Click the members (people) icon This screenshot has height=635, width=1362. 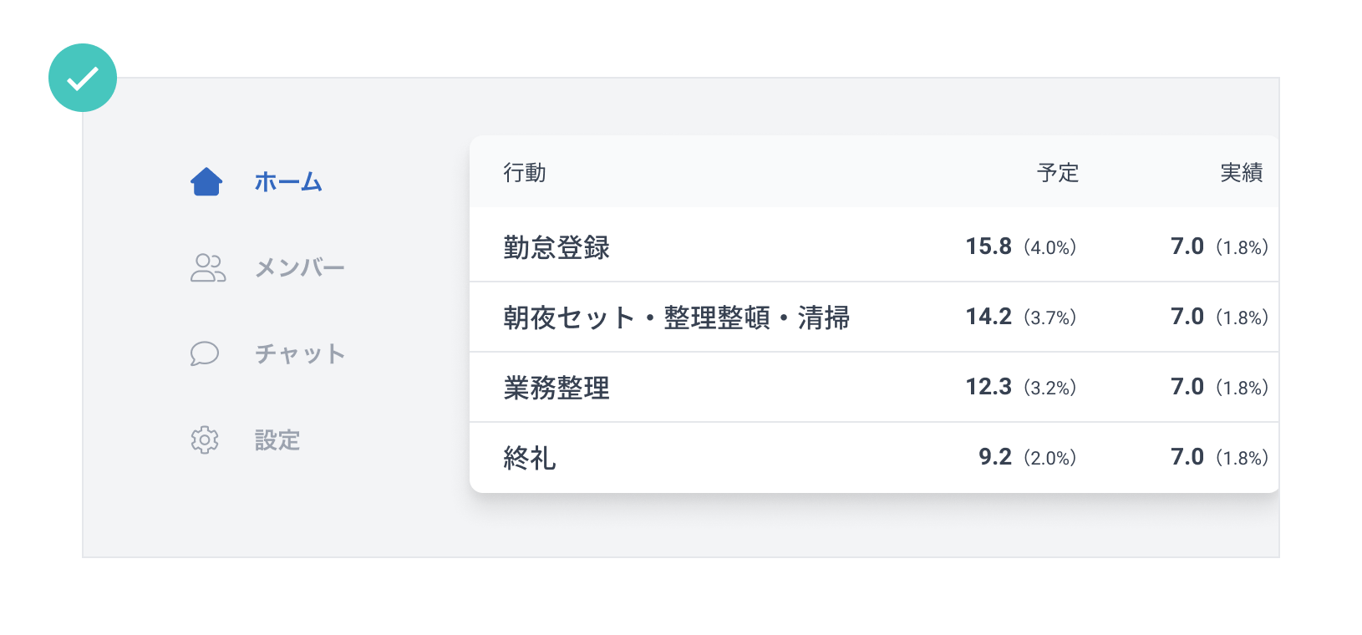tap(206, 267)
